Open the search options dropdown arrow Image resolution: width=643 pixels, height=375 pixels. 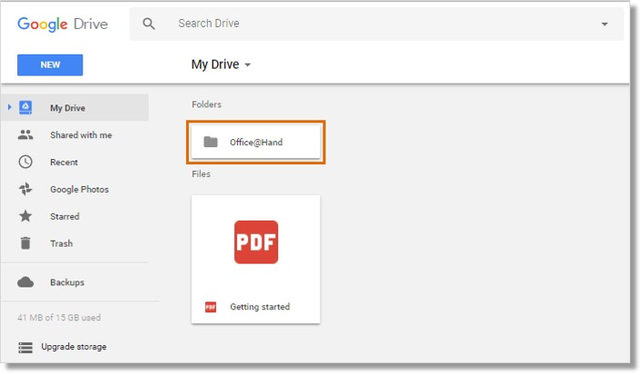click(x=604, y=25)
